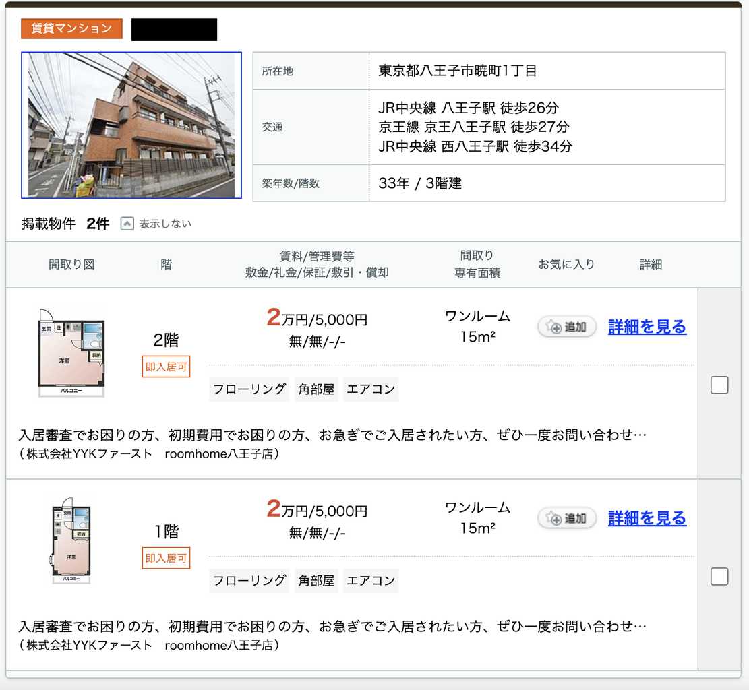Select the フローリング tag in the 2階 row
The width and height of the screenshot is (749, 690).
[x=249, y=389]
